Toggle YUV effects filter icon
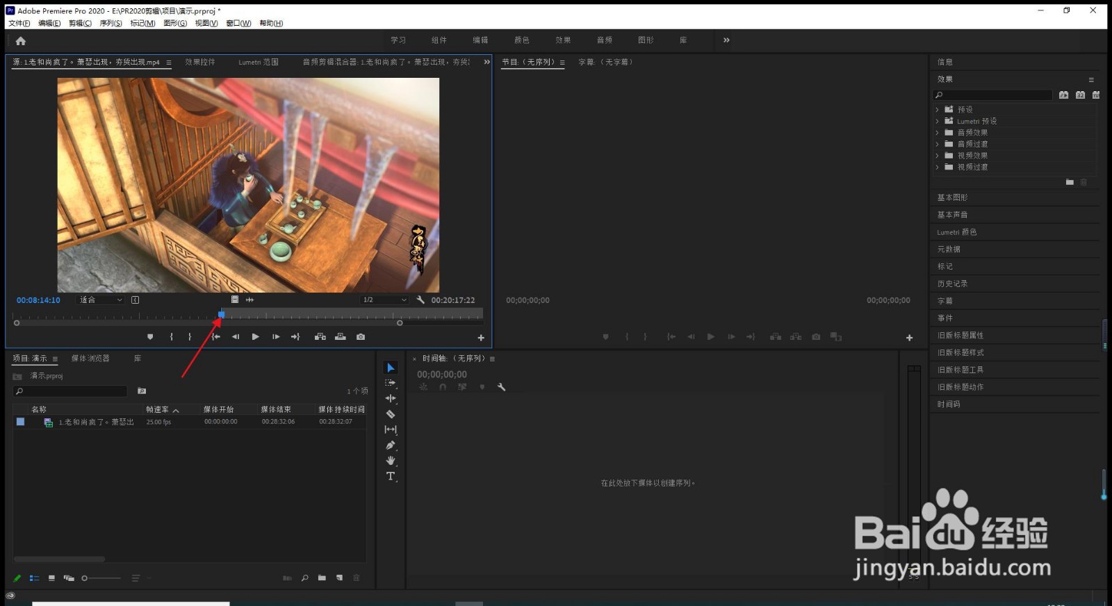Viewport: 1112px width, 606px height. (1096, 95)
